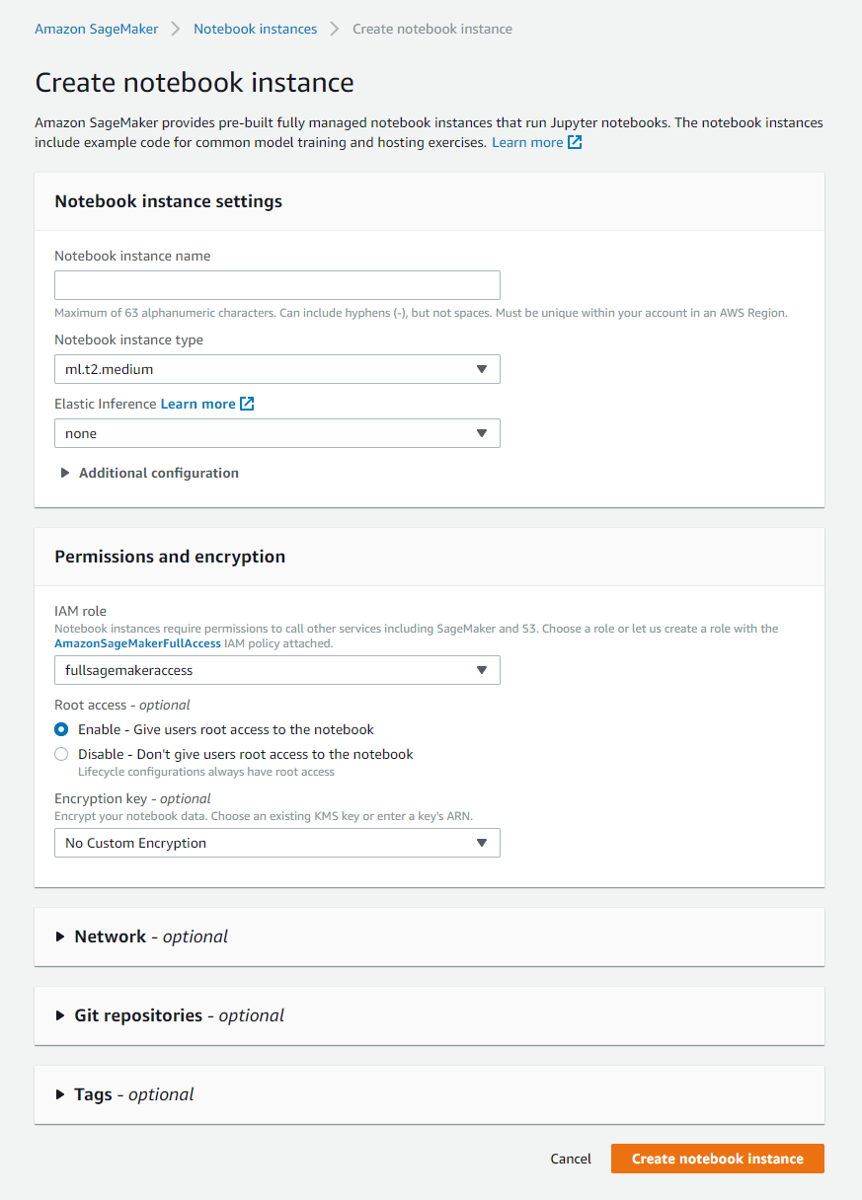Screen dimensions: 862x1200
Task: Click the Git repositories triangle icon
Action: click(x=61, y=1015)
